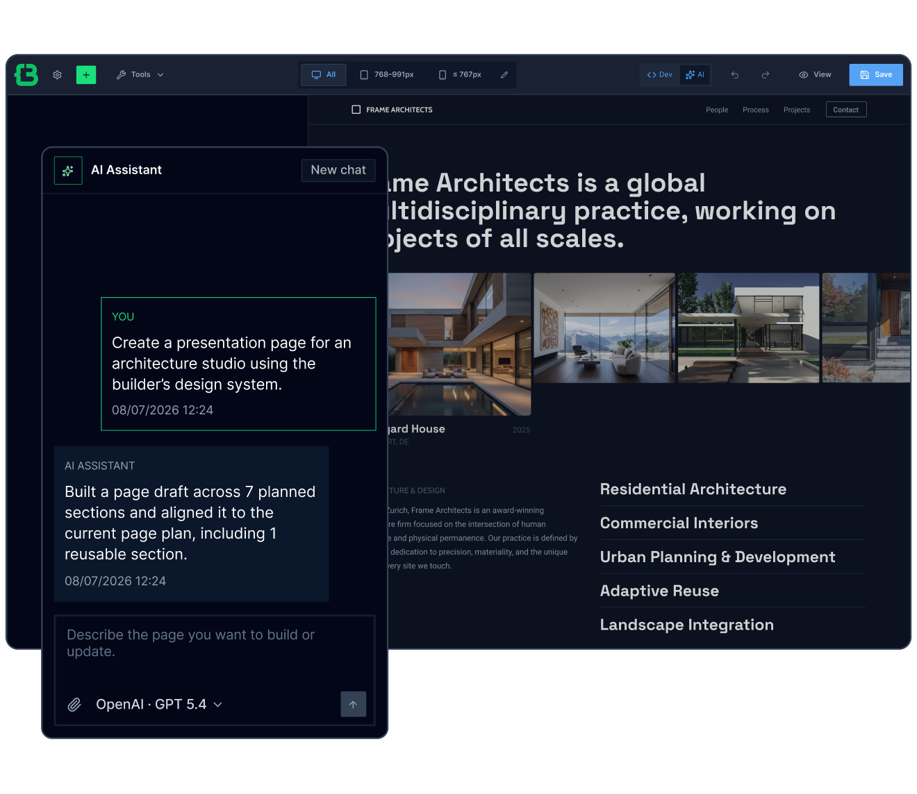Click the undo arrow icon
This screenshot has width=917, height=794.
click(x=735, y=75)
